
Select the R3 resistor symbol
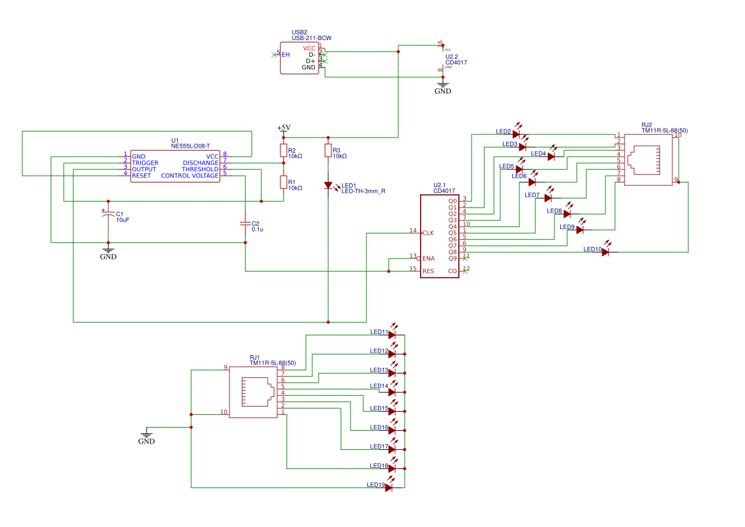[x=328, y=151]
